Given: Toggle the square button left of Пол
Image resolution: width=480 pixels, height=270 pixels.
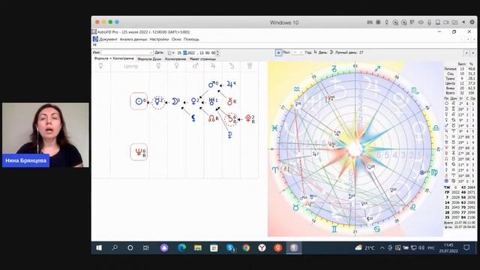Looking at the screenshot, I should tap(278, 52).
